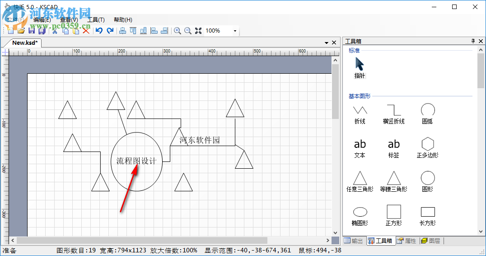Close the New.ksd document tab

[x=334, y=43]
